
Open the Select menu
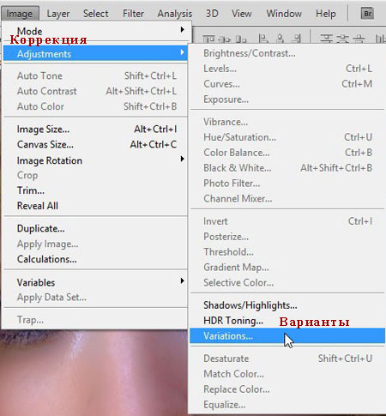(x=96, y=14)
